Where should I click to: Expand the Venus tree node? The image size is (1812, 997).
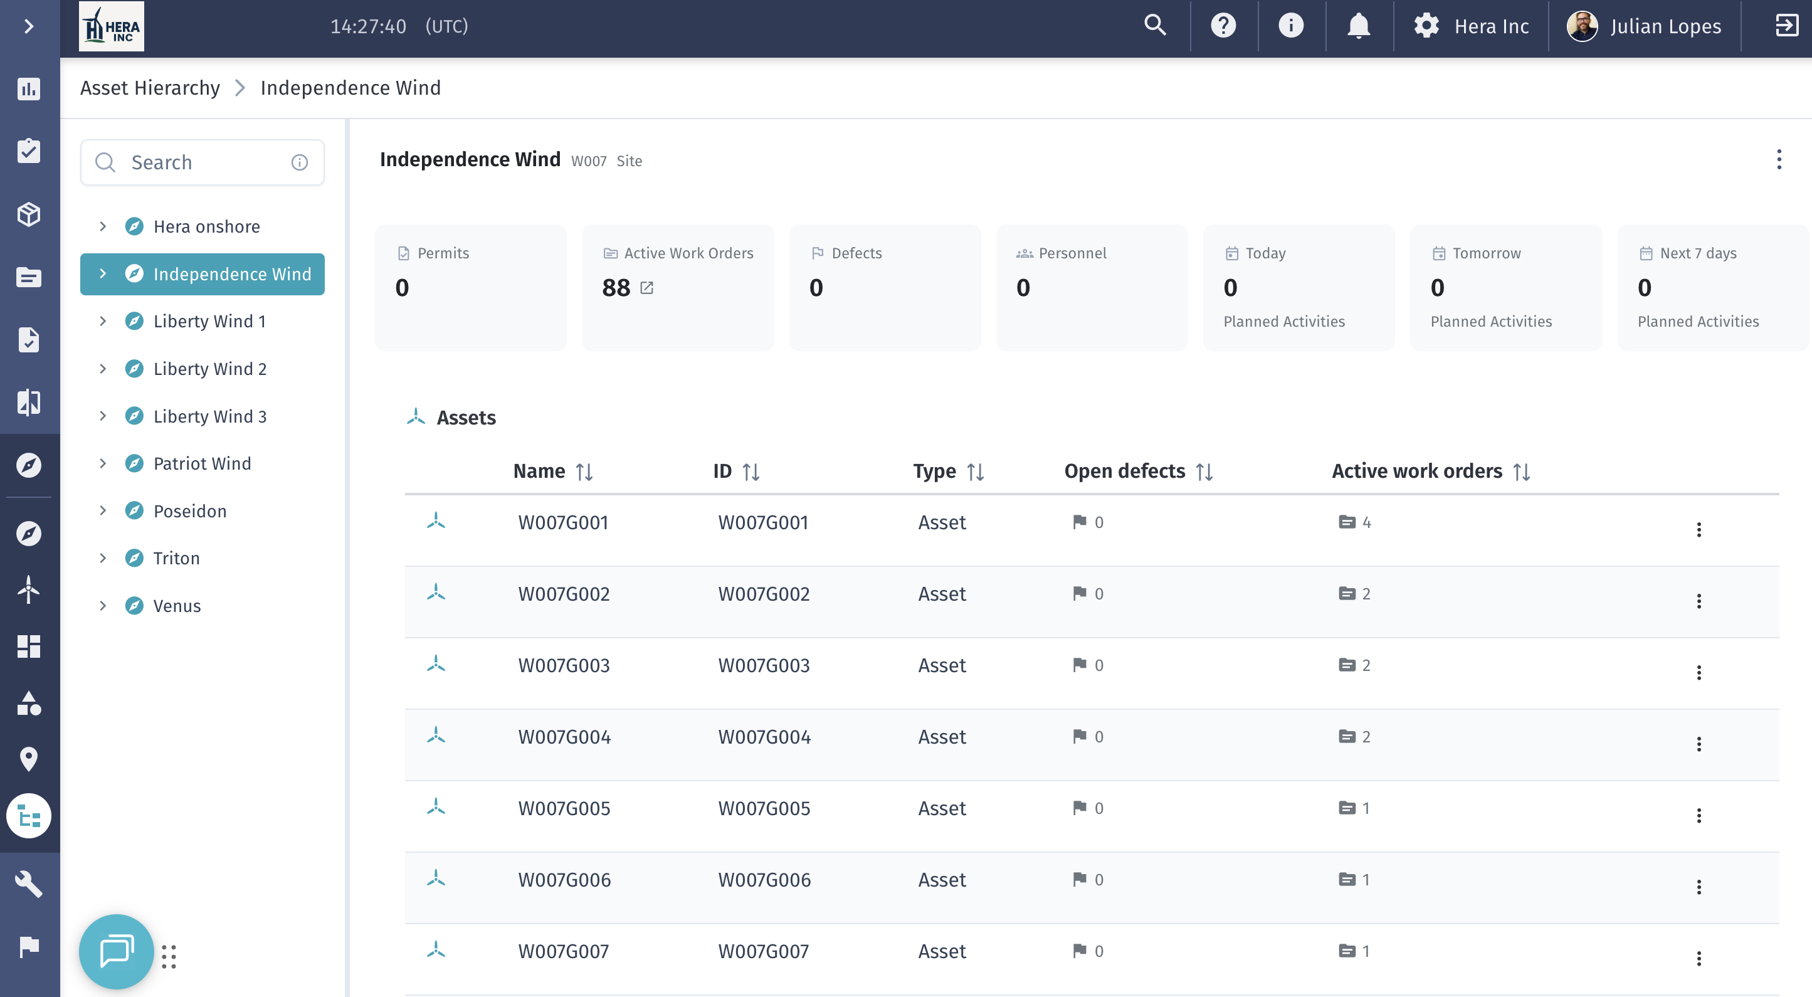coord(103,605)
